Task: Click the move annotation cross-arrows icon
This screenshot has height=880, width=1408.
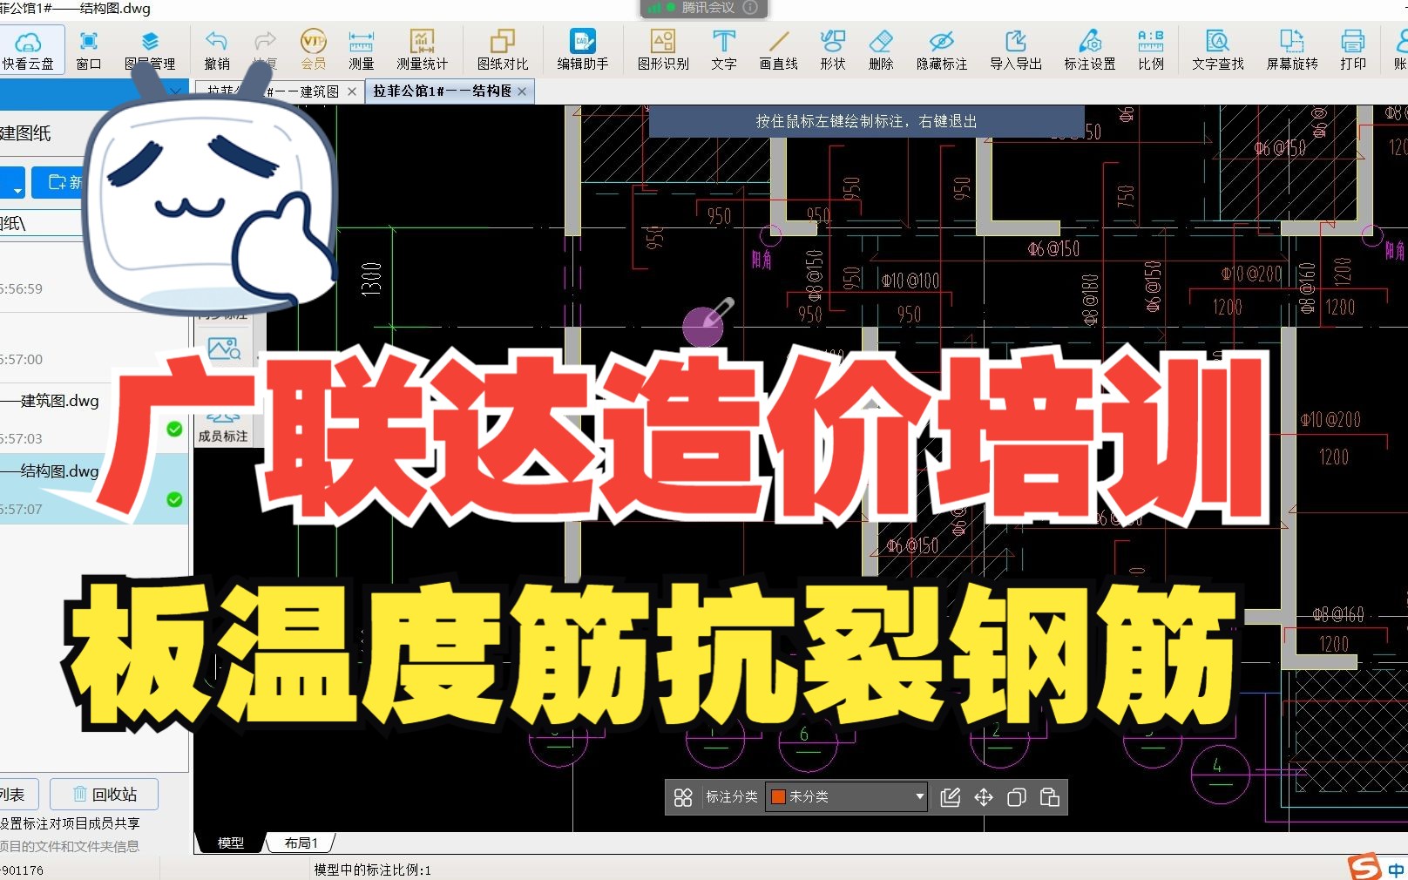Action: [x=984, y=797]
